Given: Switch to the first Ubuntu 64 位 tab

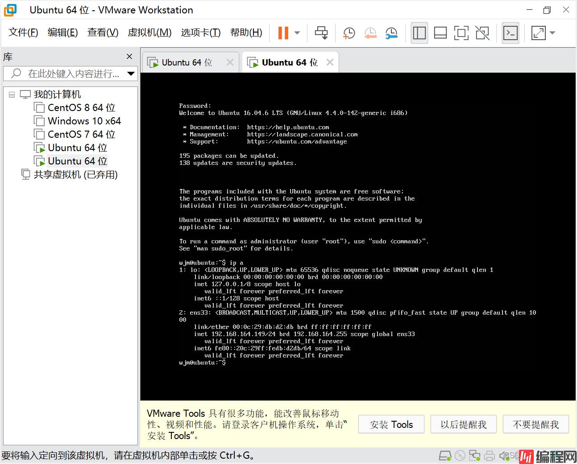Looking at the screenshot, I should 187,62.
